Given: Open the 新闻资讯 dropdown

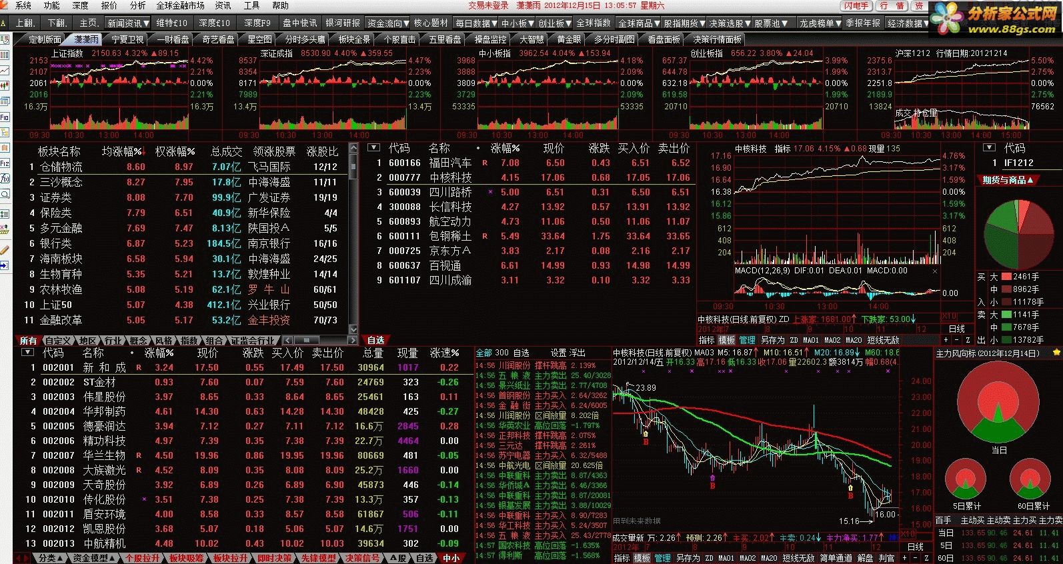Looking at the screenshot, I should click(126, 23).
